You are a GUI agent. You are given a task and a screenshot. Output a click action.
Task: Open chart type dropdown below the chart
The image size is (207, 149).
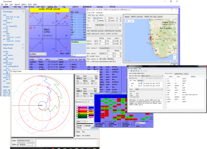click(38, 54)
